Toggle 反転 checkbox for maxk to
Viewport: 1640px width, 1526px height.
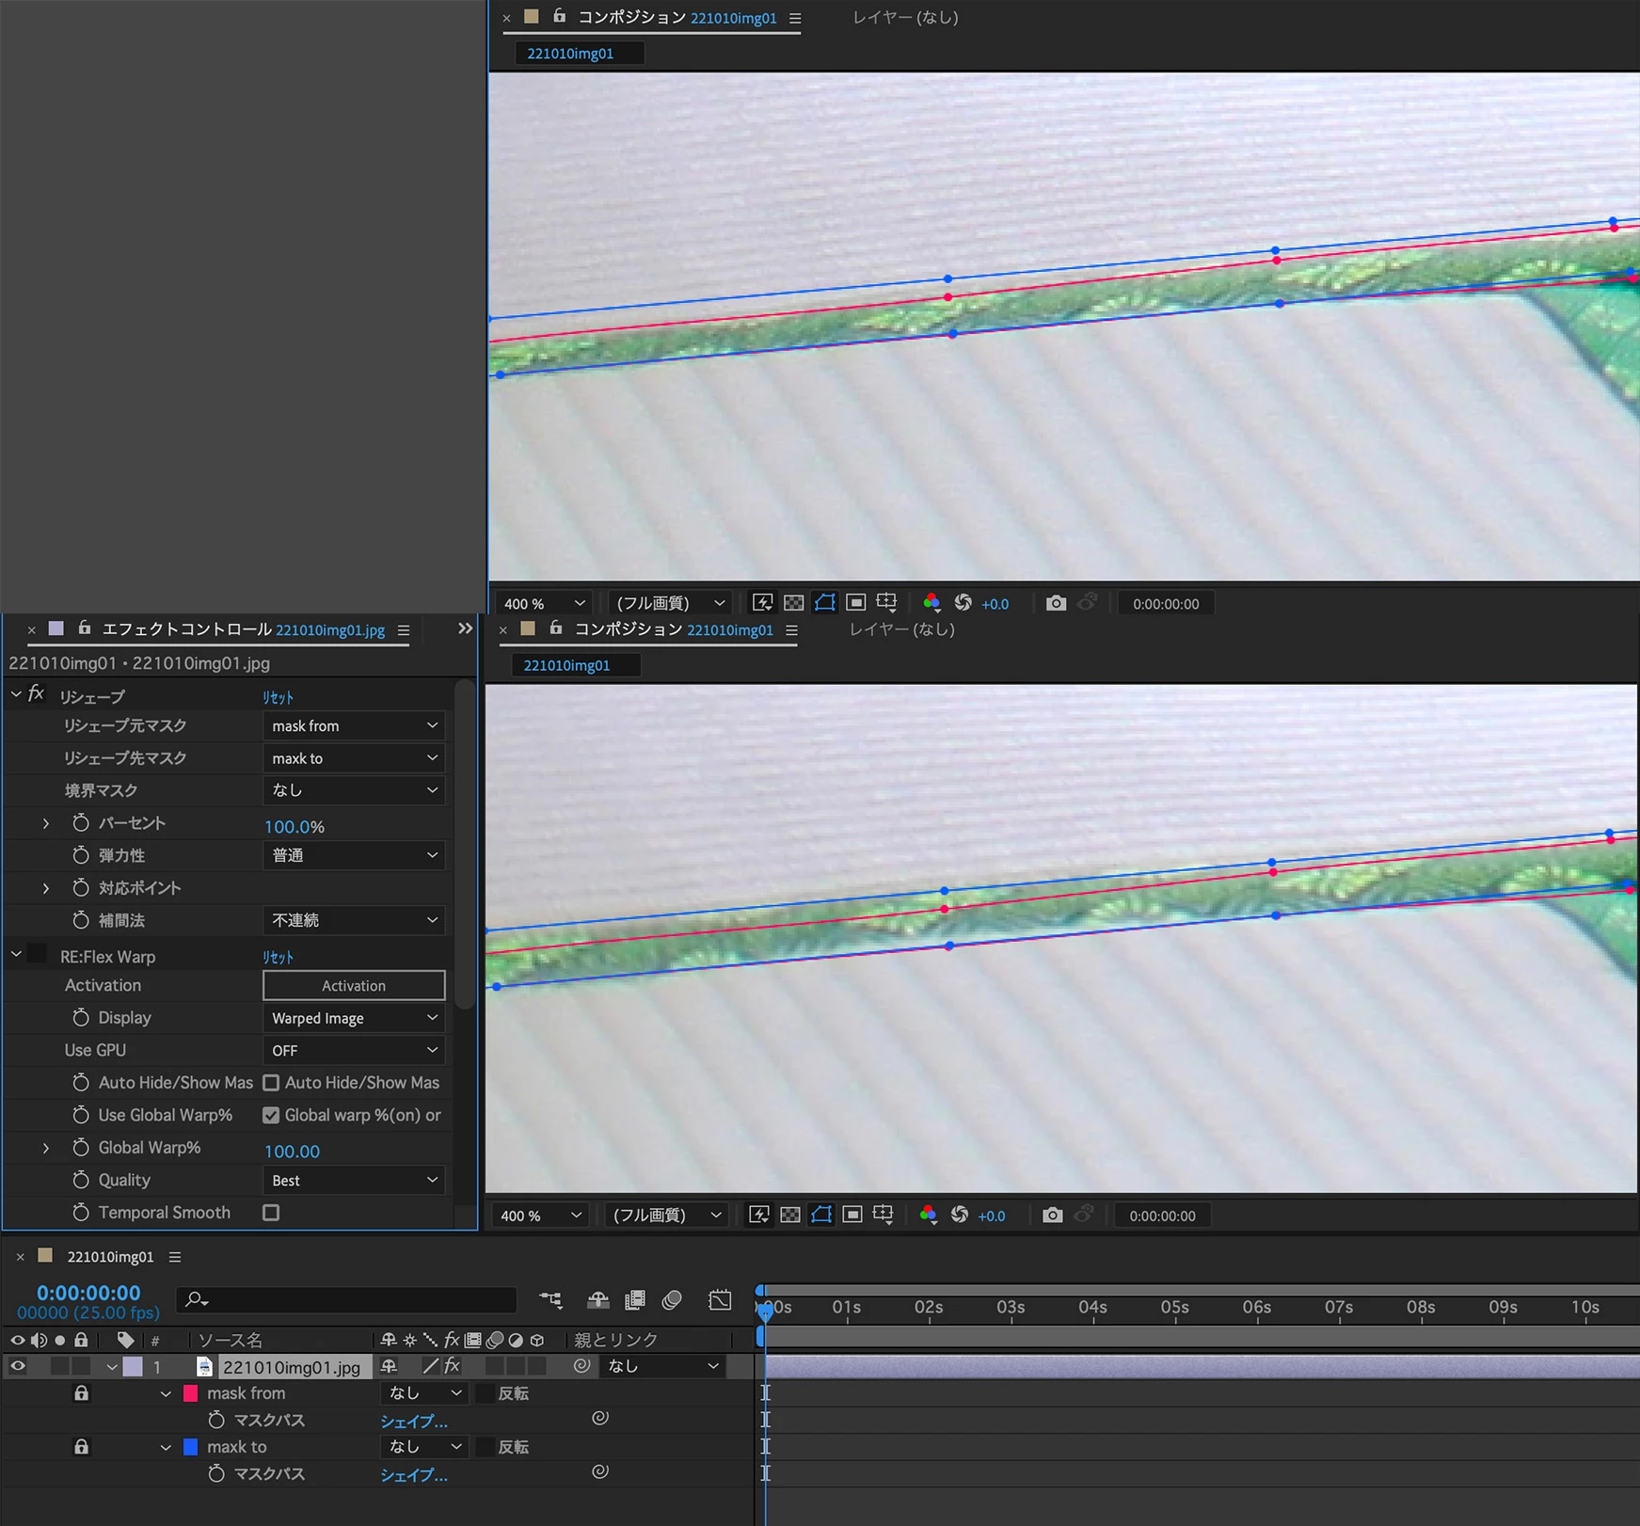tap(486, 1447)
